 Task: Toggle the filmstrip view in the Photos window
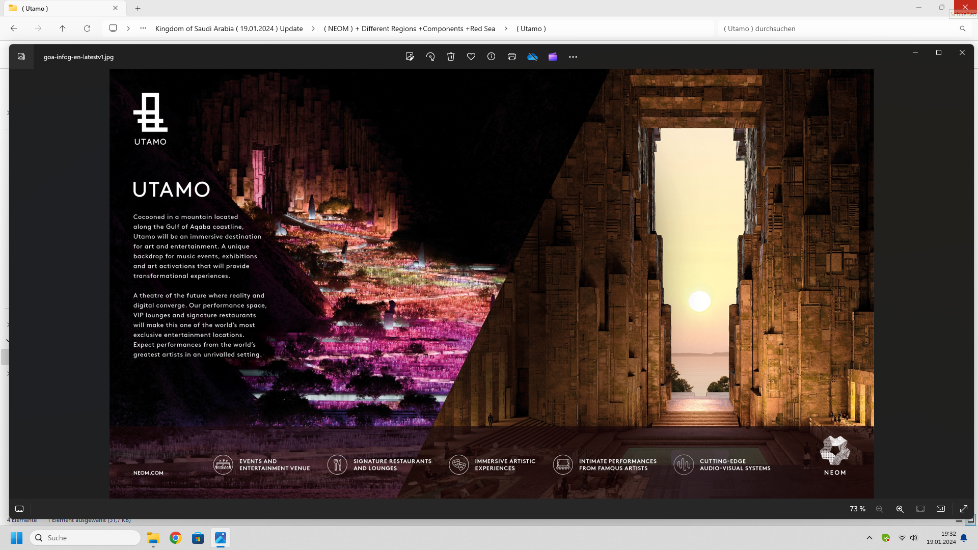pyautogui.click(x=19, y=509)
